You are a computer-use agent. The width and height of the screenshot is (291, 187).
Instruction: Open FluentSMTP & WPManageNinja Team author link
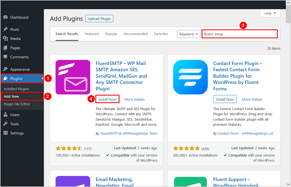(x=129, y=133)
